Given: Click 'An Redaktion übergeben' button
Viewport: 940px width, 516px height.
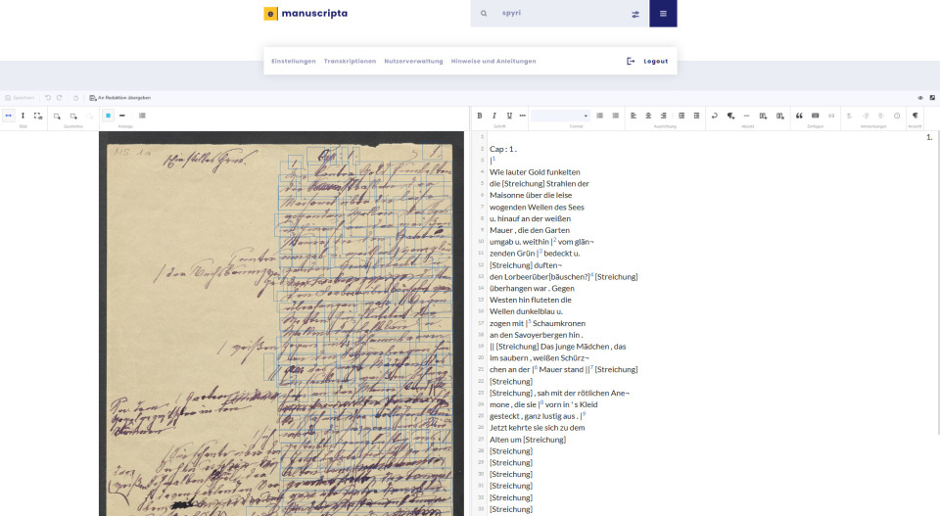Looking at the screenshot, I should [119, 98].
